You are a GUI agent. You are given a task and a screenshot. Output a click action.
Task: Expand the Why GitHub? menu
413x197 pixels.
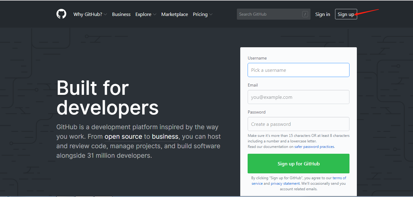[x=90, y=14]
